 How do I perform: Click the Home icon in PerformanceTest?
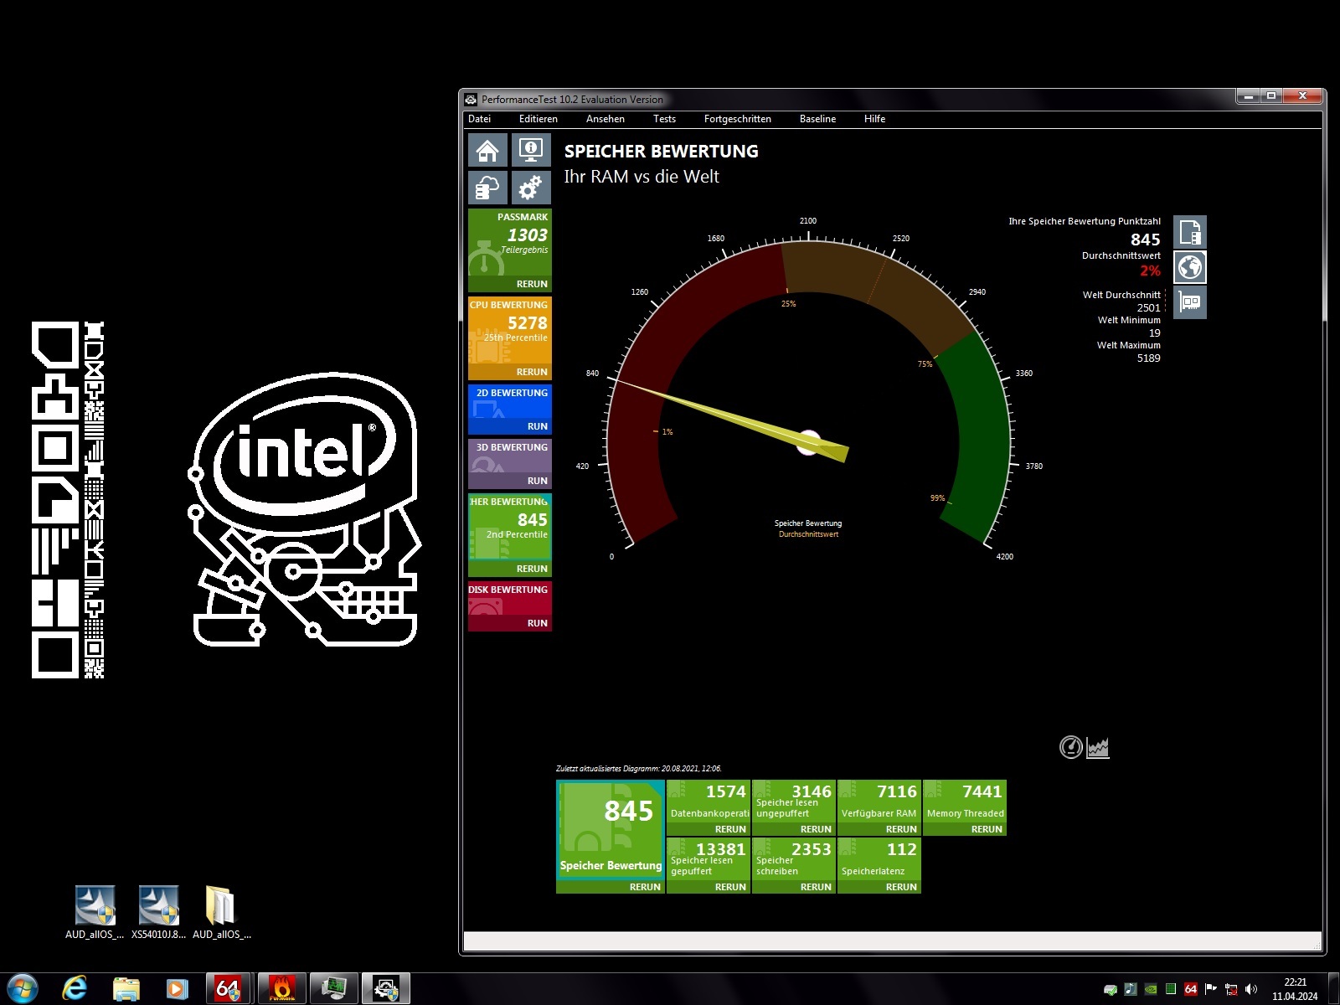487,151
